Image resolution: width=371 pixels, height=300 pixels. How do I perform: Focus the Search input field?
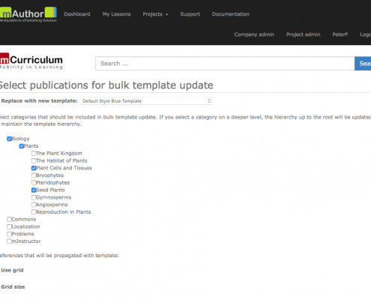(x=225, y=64)
